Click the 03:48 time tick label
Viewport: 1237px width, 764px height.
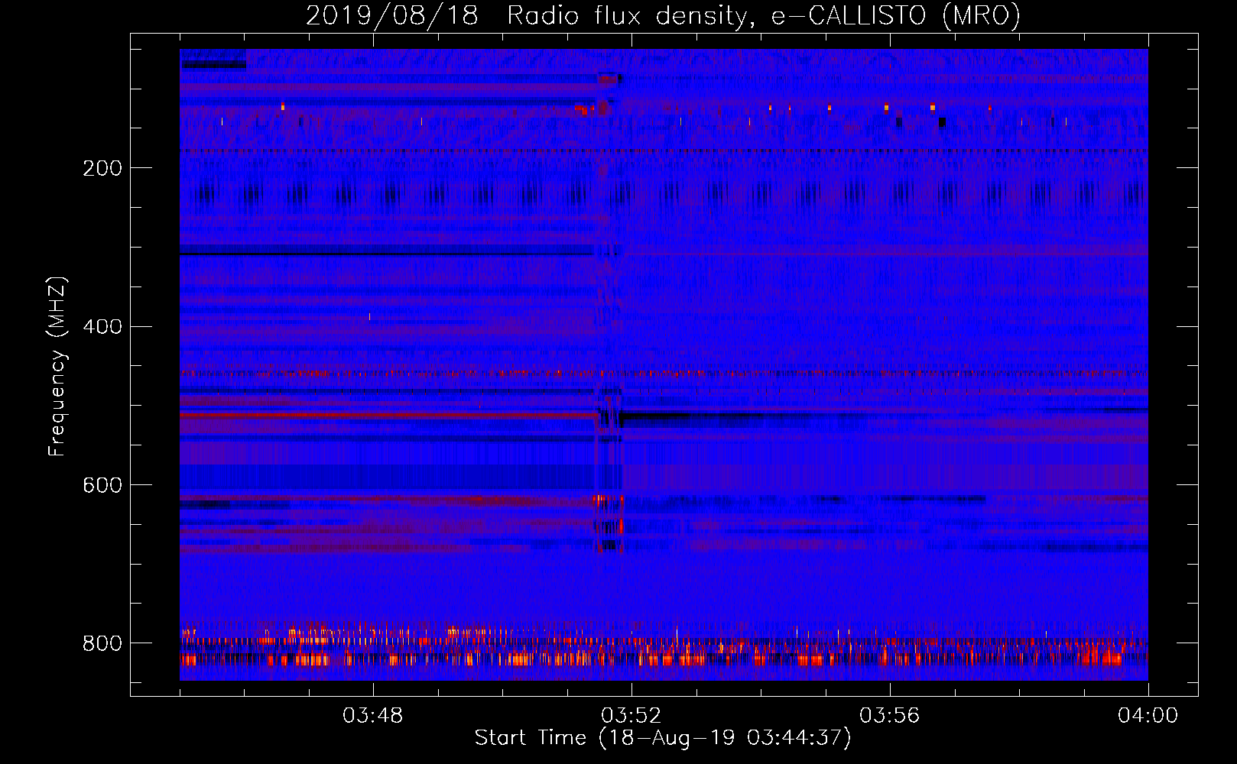click(373, 716)
